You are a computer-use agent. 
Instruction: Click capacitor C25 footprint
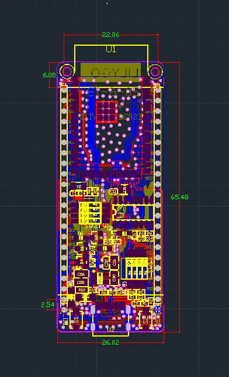tap(81, 282)
